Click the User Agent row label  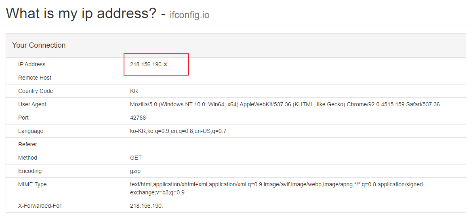[x=32, y=104]
